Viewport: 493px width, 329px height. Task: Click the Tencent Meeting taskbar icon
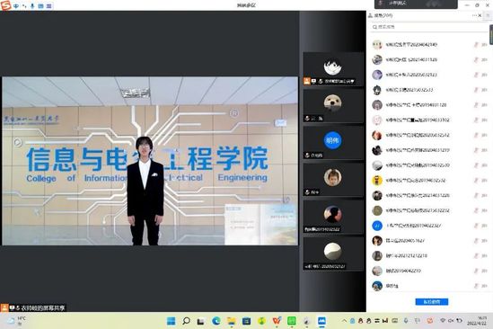321,321
